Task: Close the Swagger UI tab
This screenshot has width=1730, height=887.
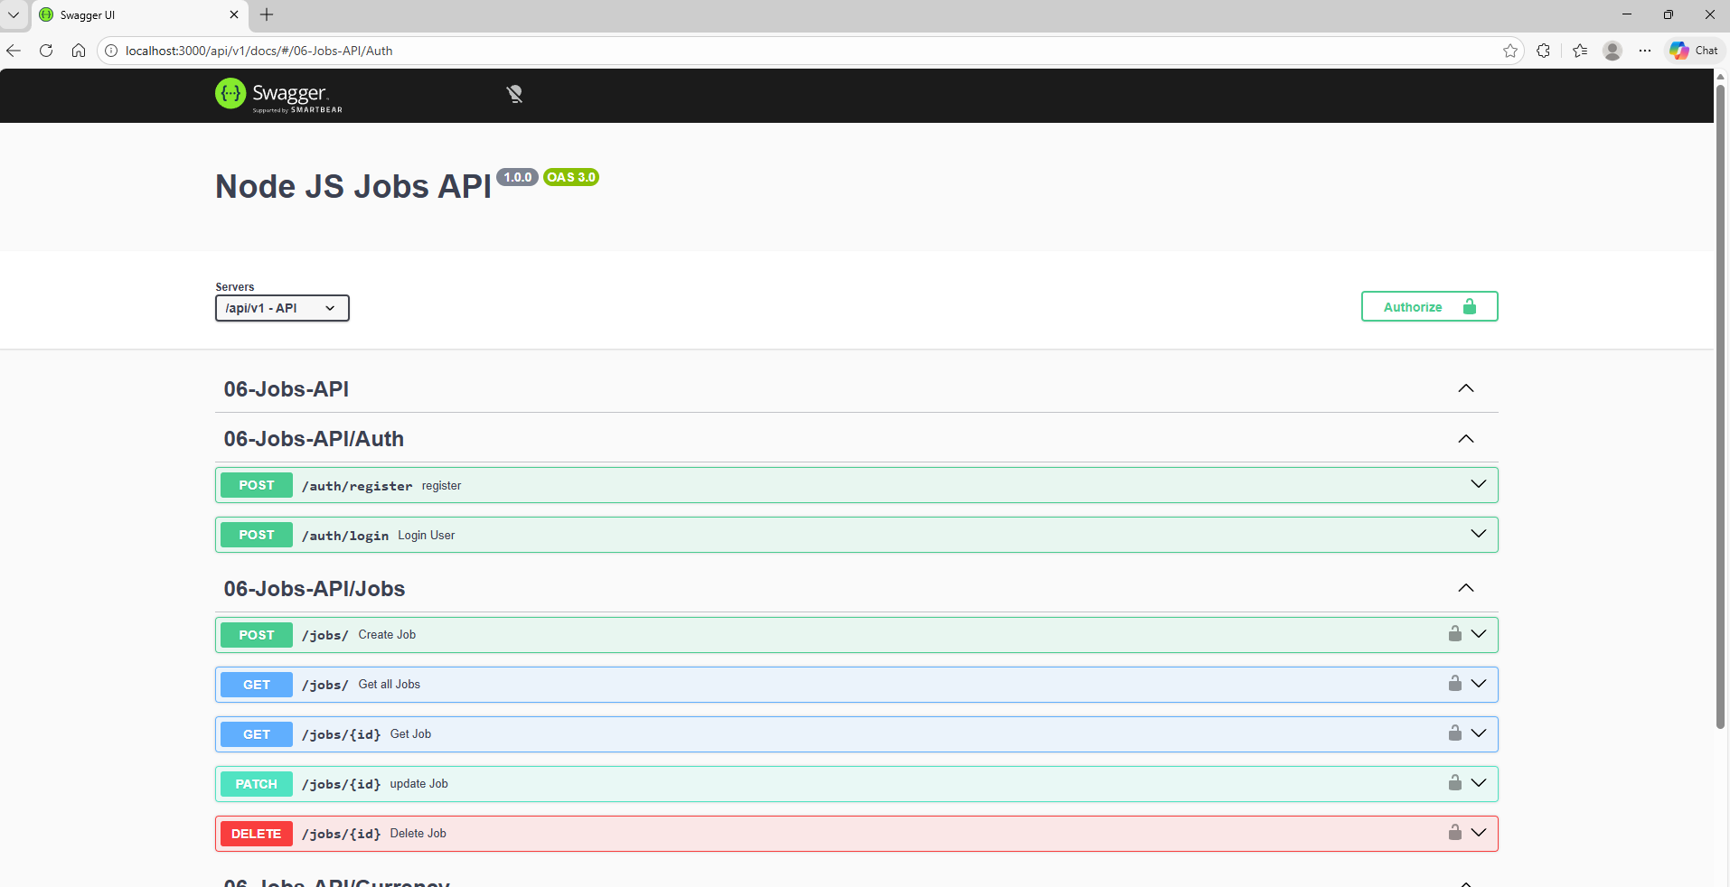Action: pos(234,14)
